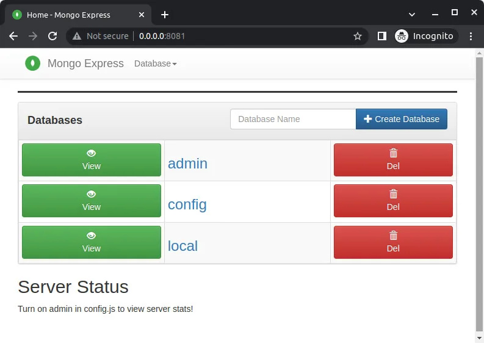View the local database
The width and height of the screenshot is (484, 343).
tap(92, 242)
